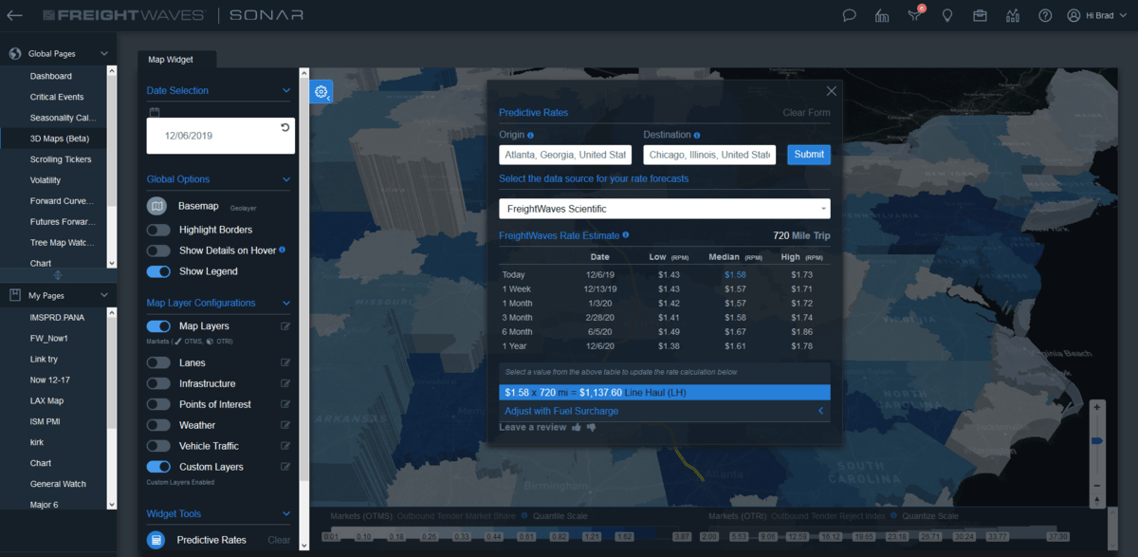The image size is (1138, 557).
Task: Open the chat bubble icon in header
Action: click(x=850, y=15)
